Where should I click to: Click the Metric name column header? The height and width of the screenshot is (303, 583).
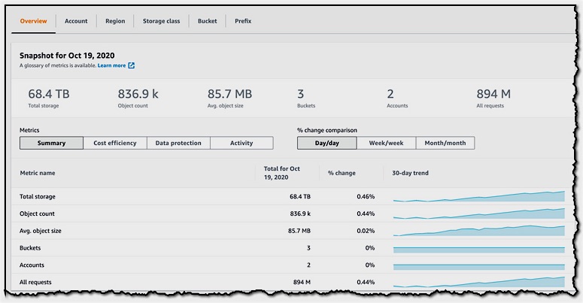(x=38, y=173)
